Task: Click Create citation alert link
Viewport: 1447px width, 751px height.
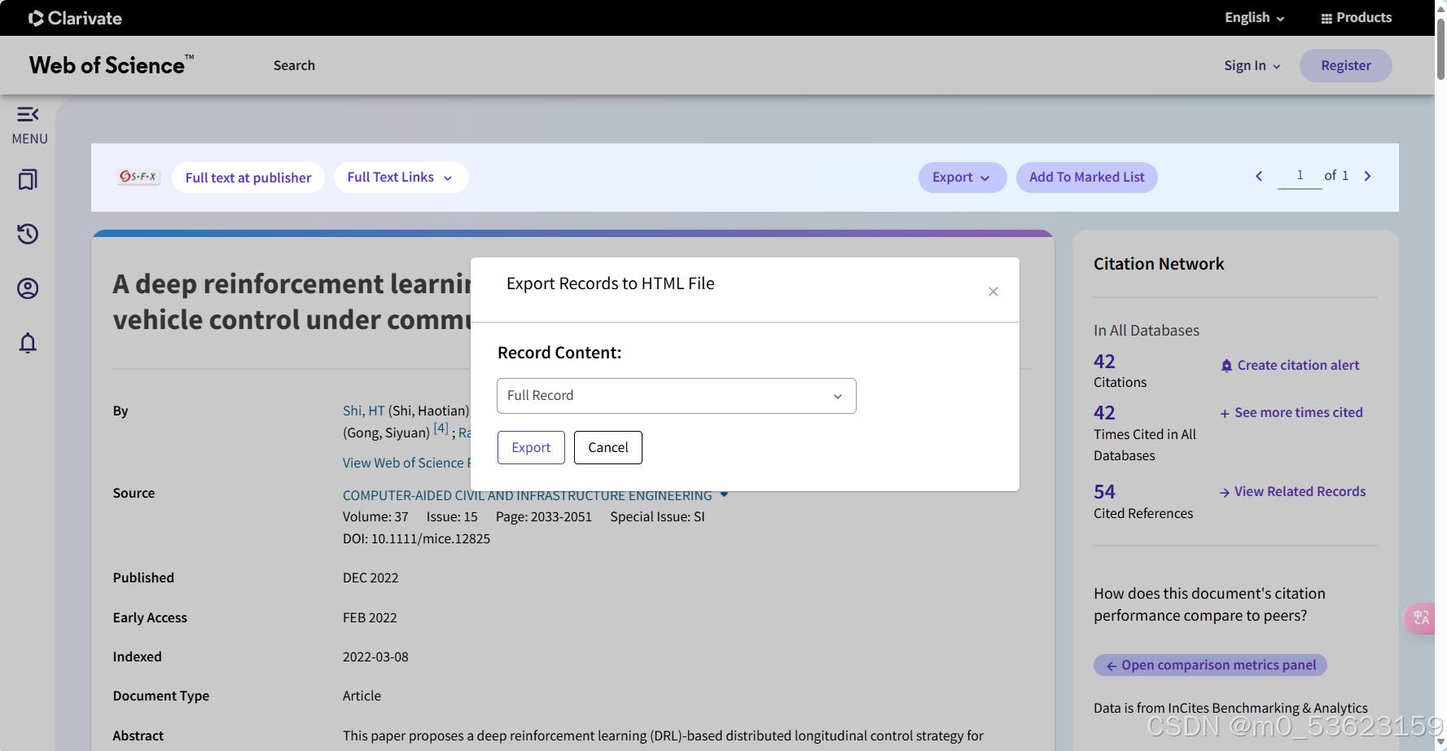Action: click(x=1290, y=366)
